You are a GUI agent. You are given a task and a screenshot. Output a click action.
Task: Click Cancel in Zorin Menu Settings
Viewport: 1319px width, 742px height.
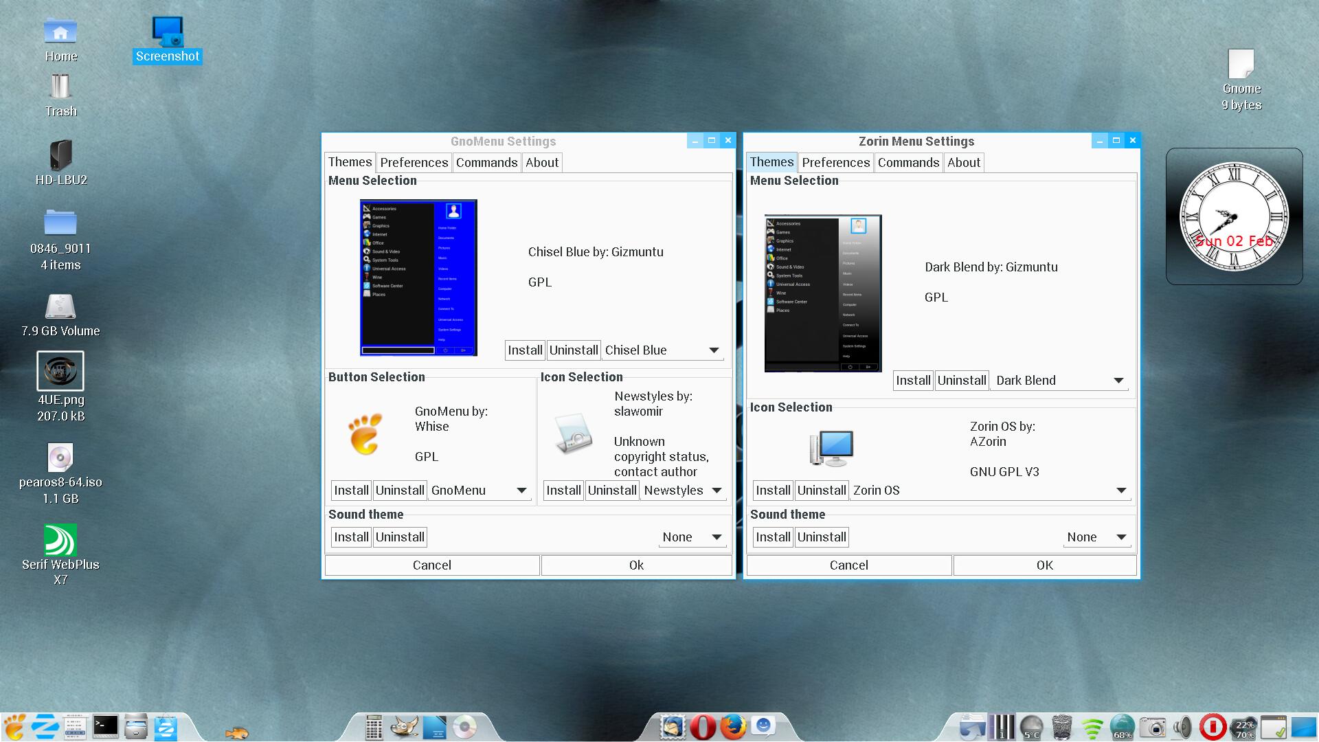848,565
